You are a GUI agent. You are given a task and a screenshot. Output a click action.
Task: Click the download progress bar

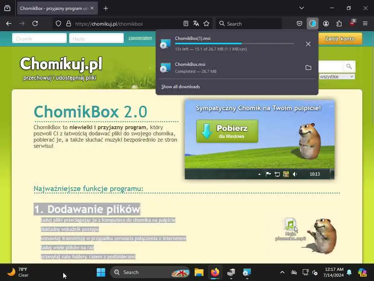coord(234,44)
